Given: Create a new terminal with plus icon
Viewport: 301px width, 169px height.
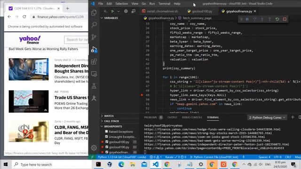Looking at the screenshot, I should point(293,117).
